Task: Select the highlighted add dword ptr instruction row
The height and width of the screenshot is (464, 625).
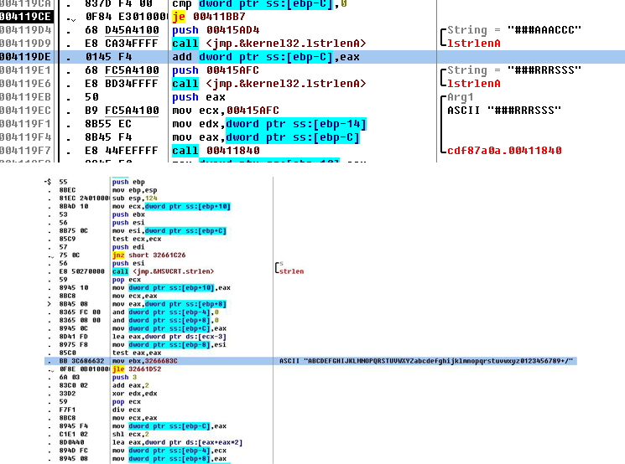Action: click(x=263, y=57)
